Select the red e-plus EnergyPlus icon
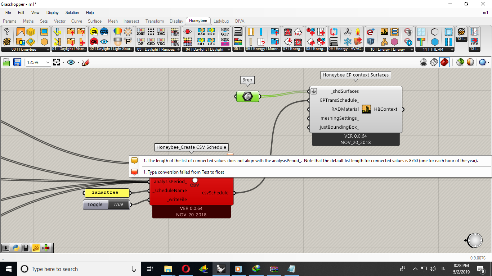Image resolution: width=492 pixels, height=276 pixels. point(371,32)
